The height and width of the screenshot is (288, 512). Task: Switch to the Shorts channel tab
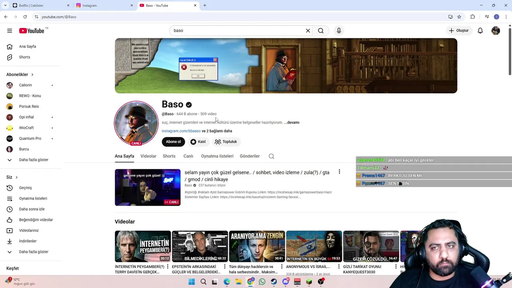click(x=169, y=156)
